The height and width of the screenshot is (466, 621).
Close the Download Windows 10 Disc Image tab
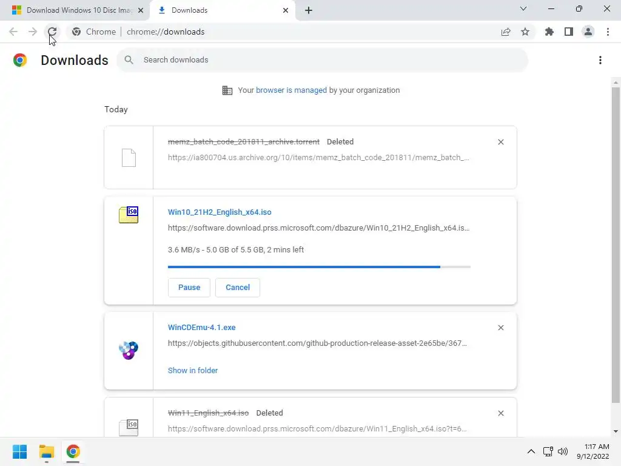(x=141, y=11)
